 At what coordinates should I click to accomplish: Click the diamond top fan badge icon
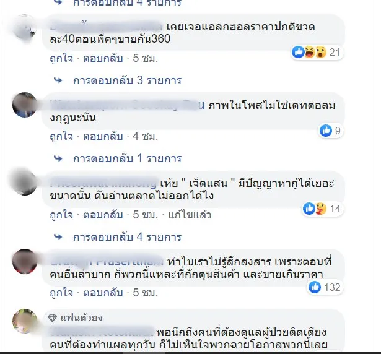(x=52, y=318)
